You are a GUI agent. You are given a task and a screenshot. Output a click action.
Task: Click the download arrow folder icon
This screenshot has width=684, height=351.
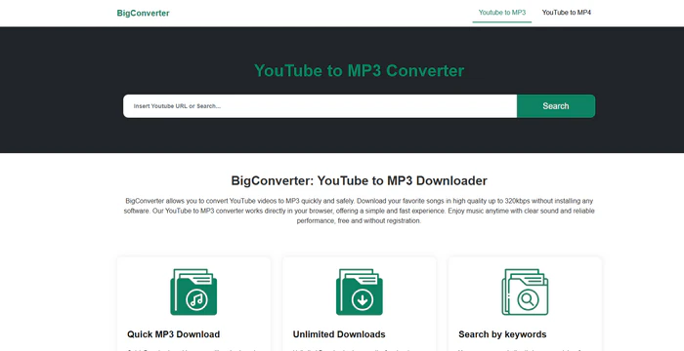[359, 292]
